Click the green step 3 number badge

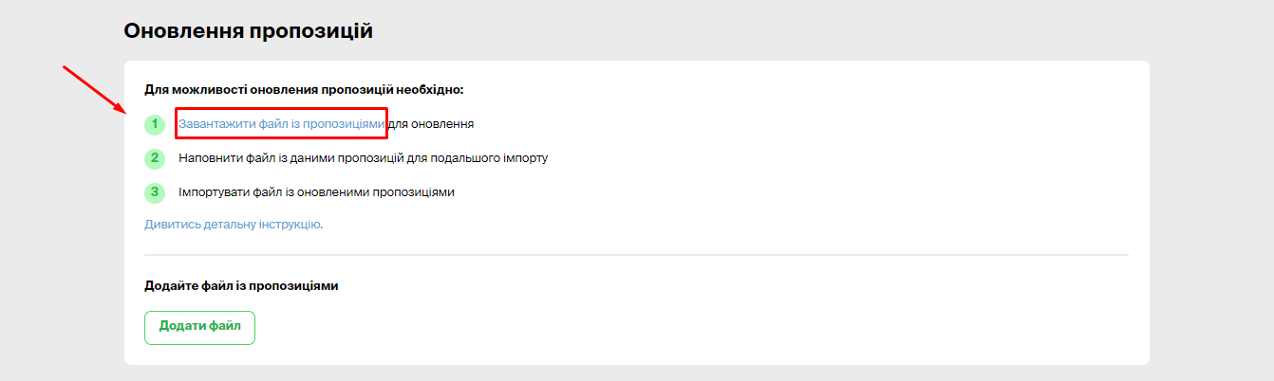pos(154,192)
